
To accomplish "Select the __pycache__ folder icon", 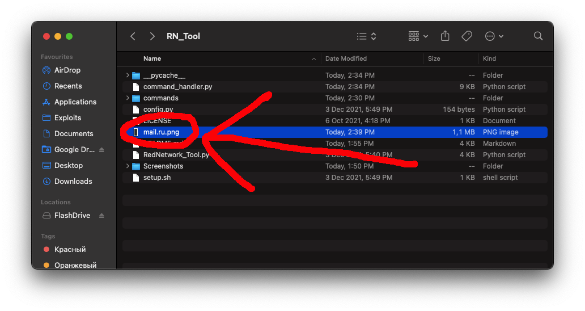I will (136, 76).
